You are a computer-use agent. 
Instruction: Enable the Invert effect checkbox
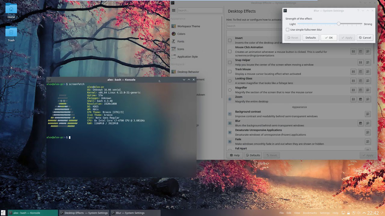coord(230,40)
